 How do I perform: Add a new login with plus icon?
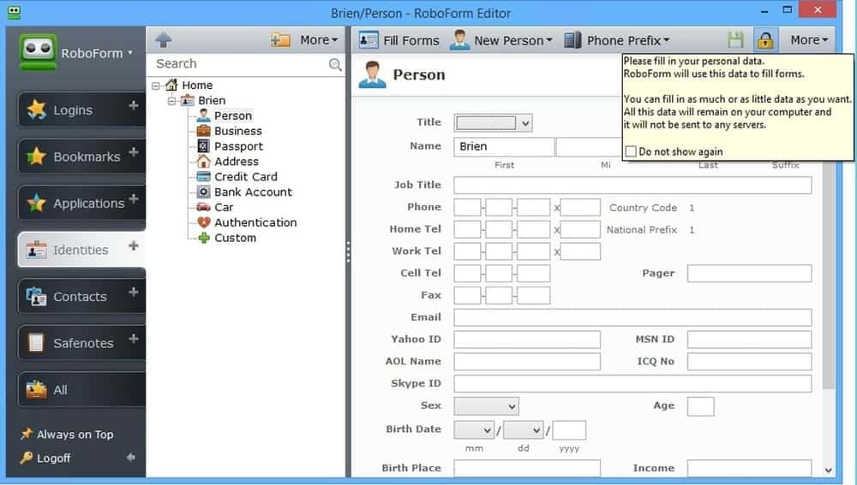[134, 105]
